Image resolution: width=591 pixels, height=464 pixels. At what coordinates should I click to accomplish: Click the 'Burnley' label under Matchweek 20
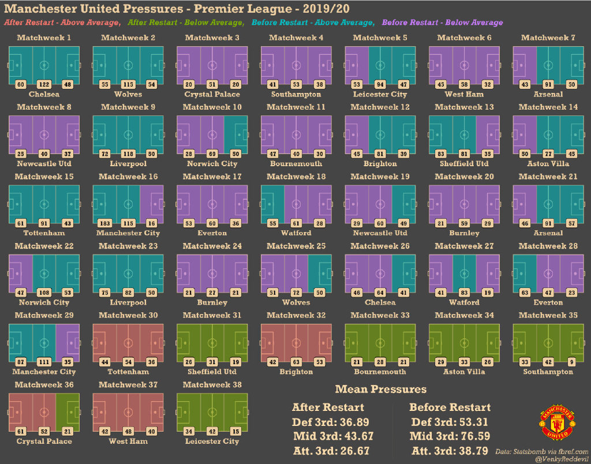pos(464,233)
